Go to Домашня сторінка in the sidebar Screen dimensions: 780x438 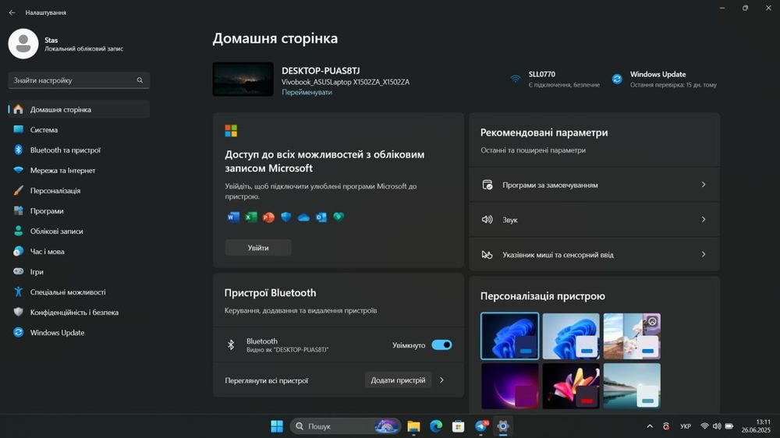click(79, 109)
